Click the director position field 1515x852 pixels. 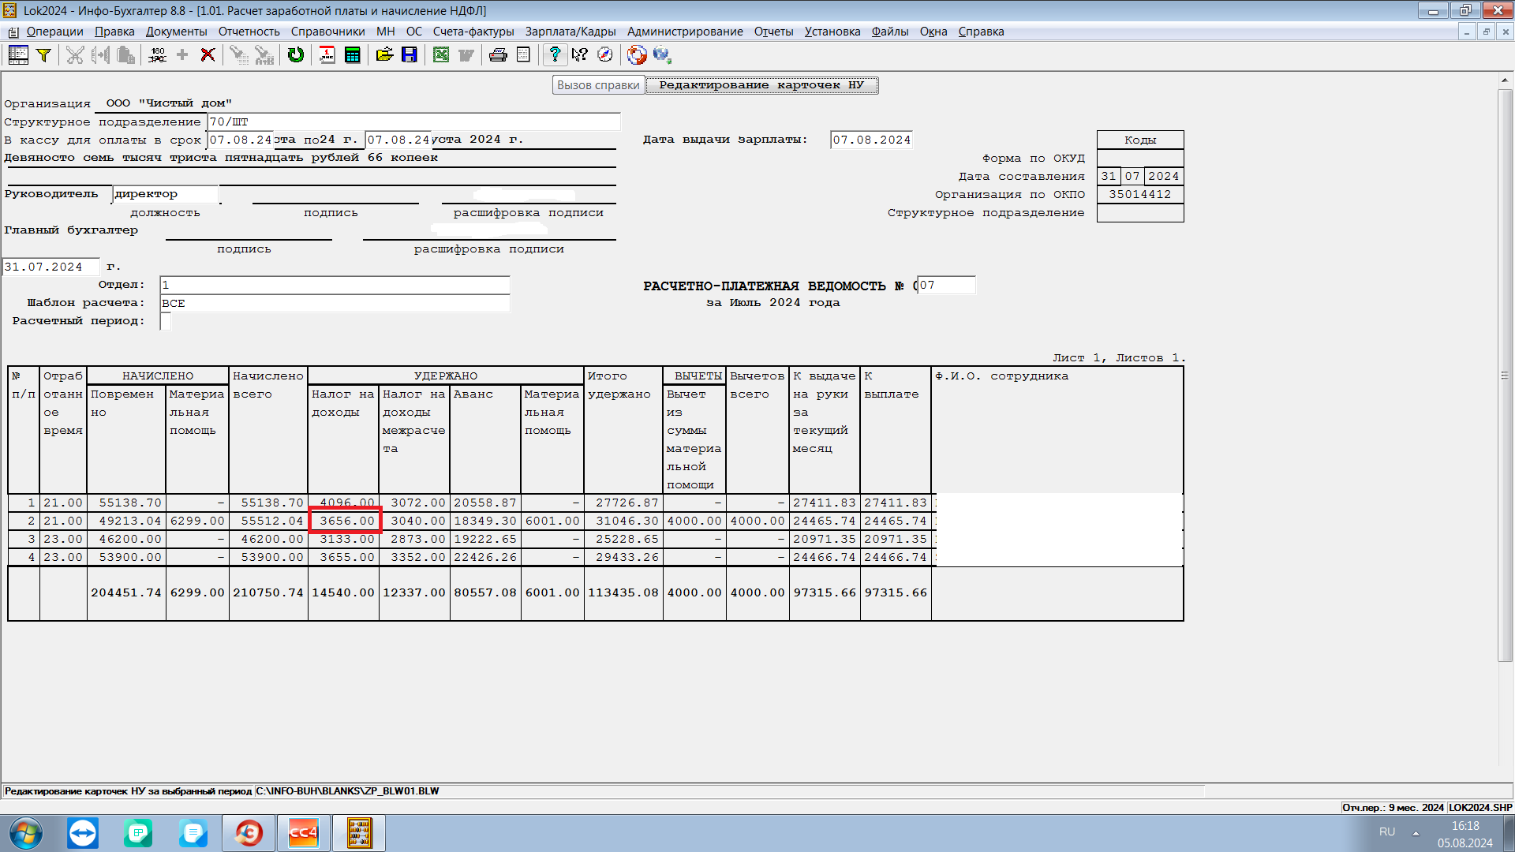pyautogui.click(x=166, y=194)
